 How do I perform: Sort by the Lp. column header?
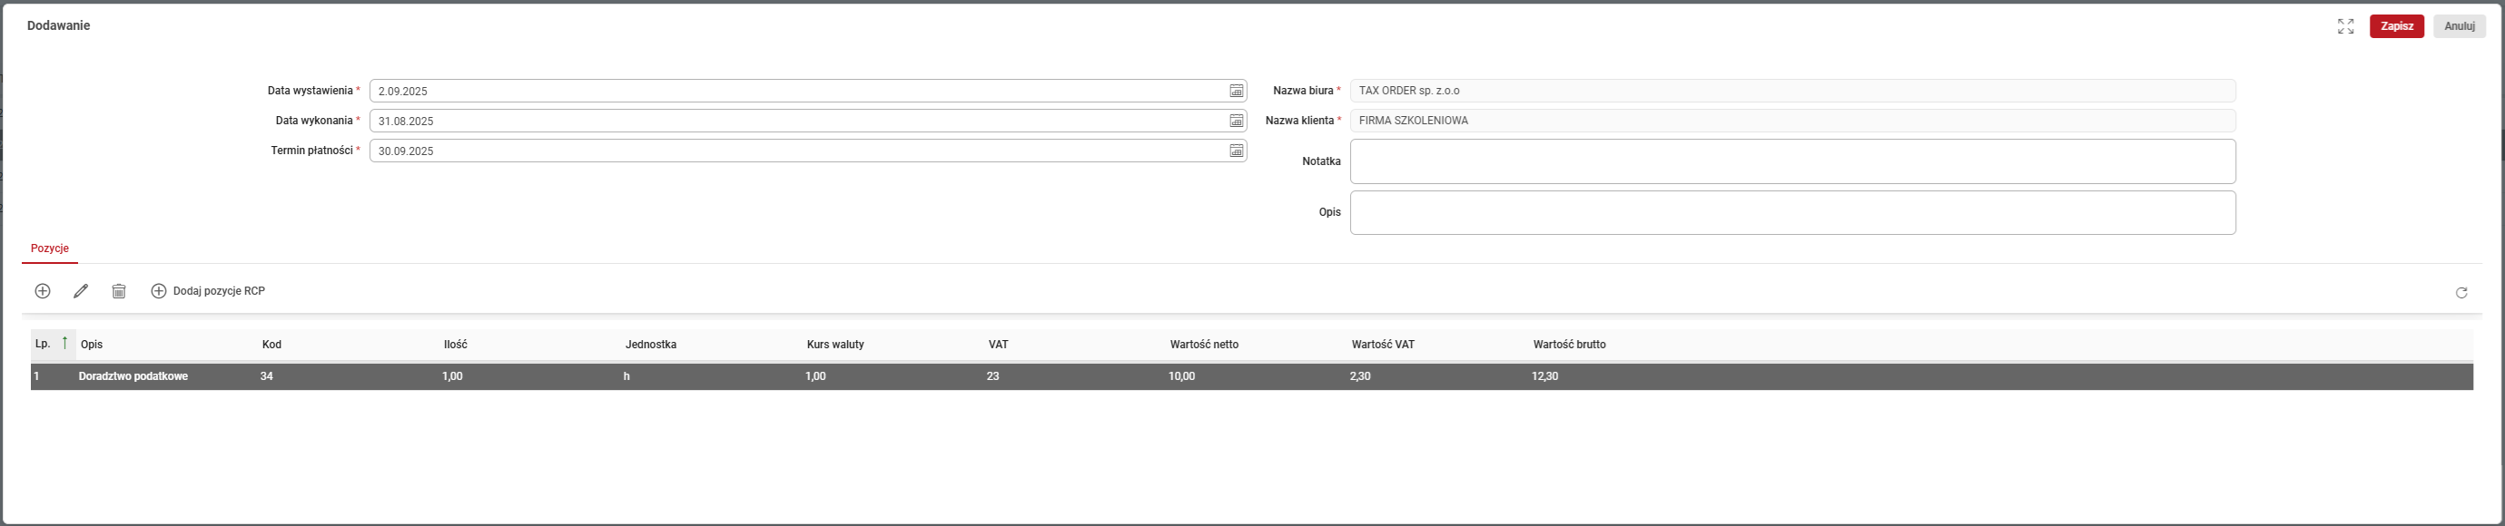pos(44,345)
